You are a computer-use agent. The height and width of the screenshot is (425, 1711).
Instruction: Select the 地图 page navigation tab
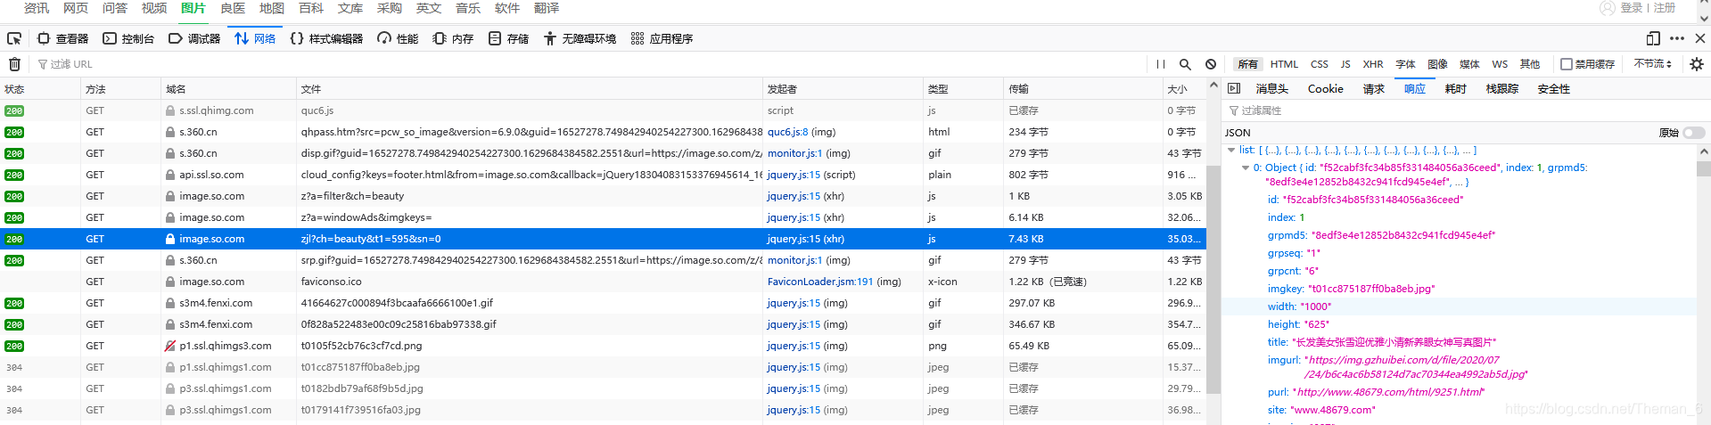pyautogui.click(x=271, y=8)
